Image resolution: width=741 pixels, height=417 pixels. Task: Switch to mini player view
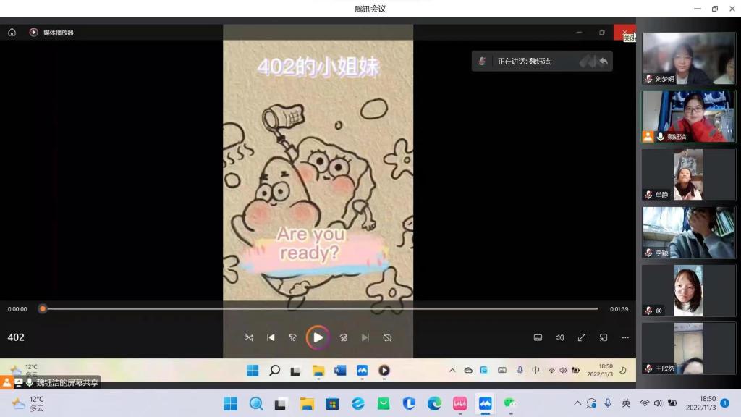click(x=604, y=337)
